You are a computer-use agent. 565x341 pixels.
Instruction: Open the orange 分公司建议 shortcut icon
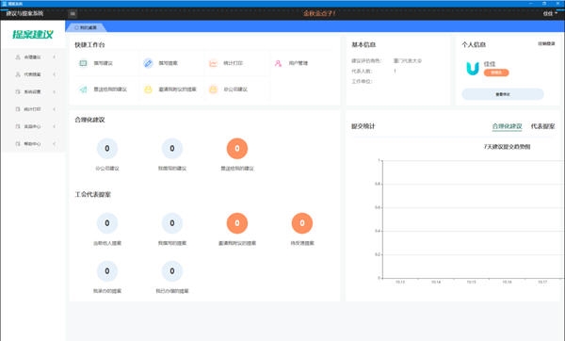click(214, 89)
